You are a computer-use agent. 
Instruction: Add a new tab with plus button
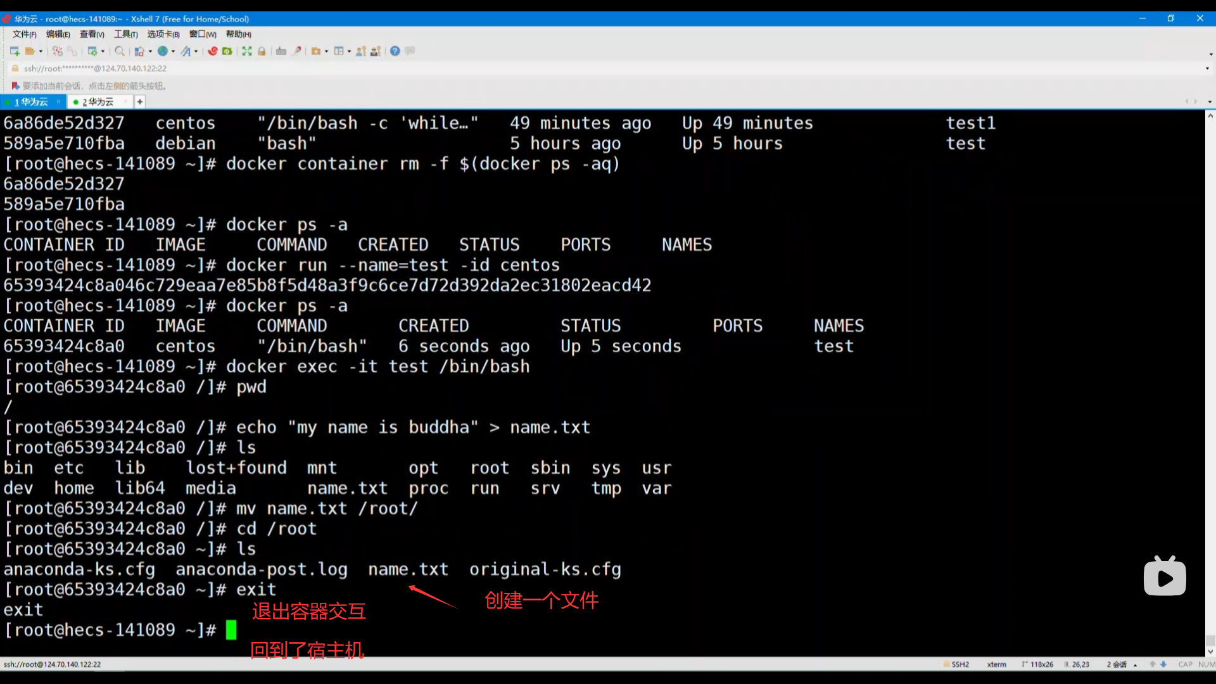tap(140, 102)
